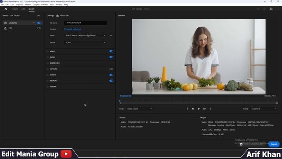Switch to the Edit workspace tab
The width and height of the screenshot is (282, 159).
click(23, 9)
